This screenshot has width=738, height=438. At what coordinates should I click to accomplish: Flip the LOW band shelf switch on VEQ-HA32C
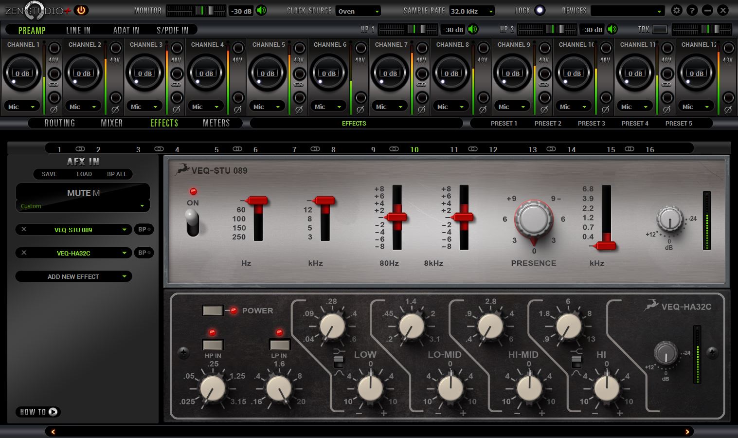point(339,361)
